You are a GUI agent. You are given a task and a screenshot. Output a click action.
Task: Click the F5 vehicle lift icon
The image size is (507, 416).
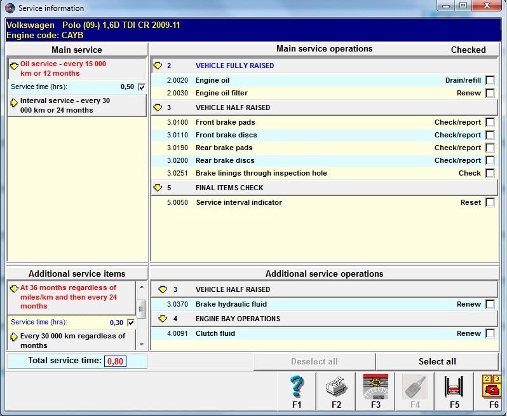pyautogui.click(x=454, y=386)
